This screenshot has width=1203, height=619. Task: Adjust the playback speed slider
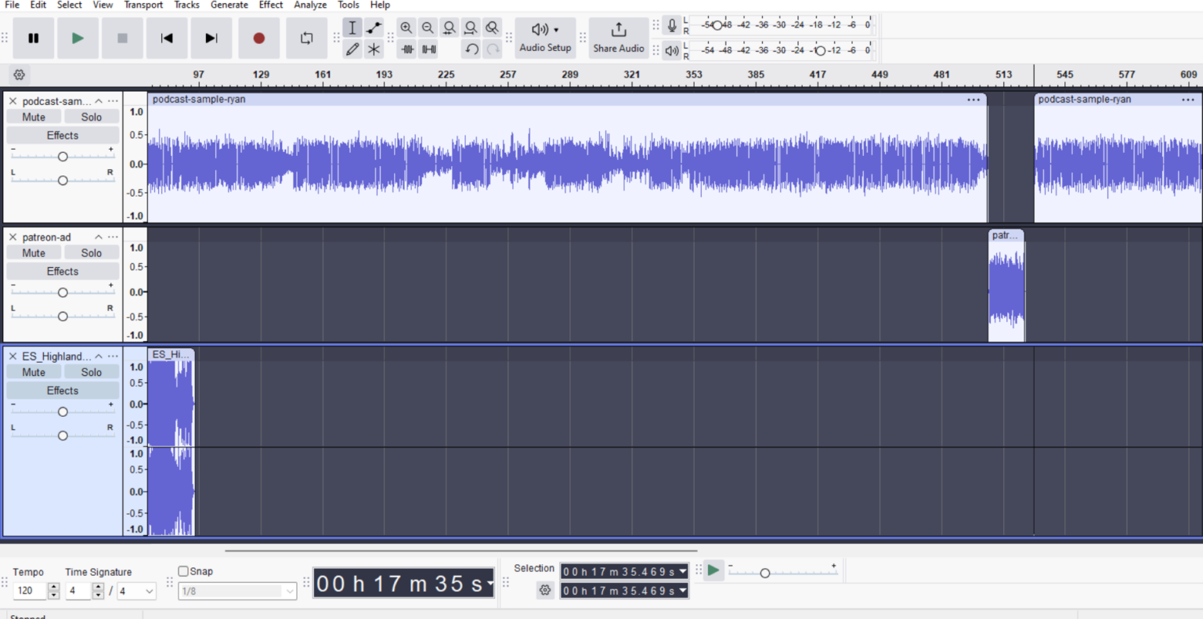click(764, 573)
